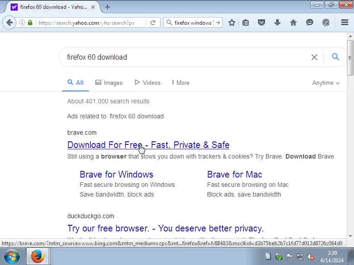The image size is (354, 265).
Task: Reload the current page
Action: (x=153, y=23)
